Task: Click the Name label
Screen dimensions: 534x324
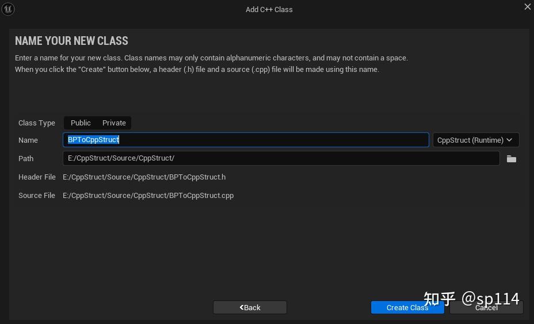Action: point(28,140)
